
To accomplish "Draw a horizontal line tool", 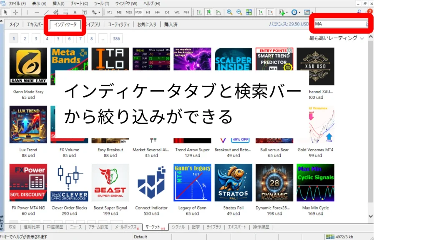I will pyautogui.click(x=37, y=12).
